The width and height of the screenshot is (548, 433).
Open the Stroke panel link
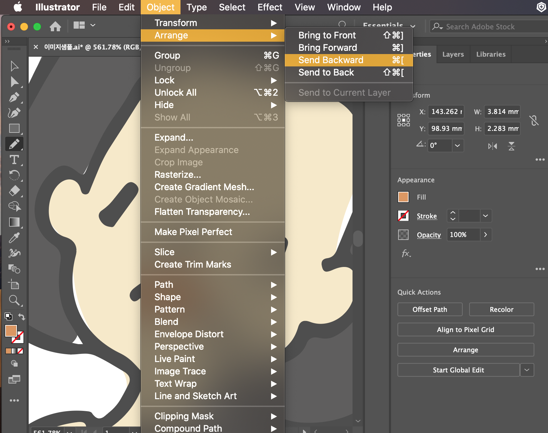[x=427, y=216]
